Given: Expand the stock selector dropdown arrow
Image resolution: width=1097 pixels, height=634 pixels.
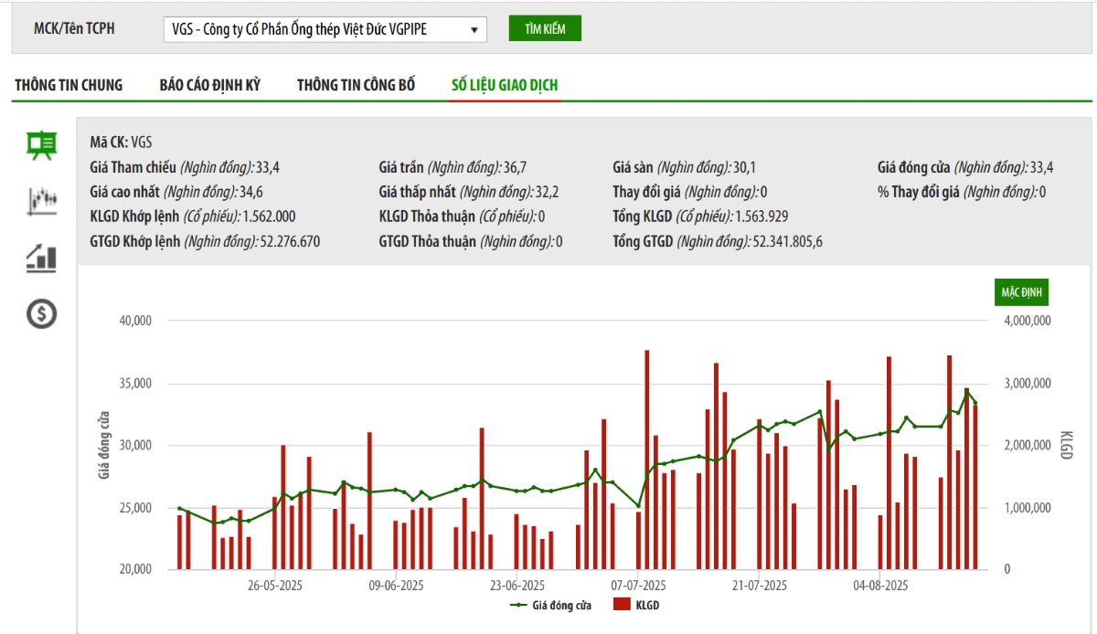Looking at the screenshot, I should pyautogui.click(x=474, y=29).
